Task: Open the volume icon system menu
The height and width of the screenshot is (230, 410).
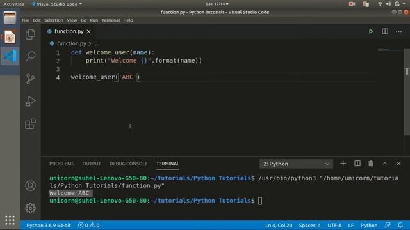Action: pos(388,4)
